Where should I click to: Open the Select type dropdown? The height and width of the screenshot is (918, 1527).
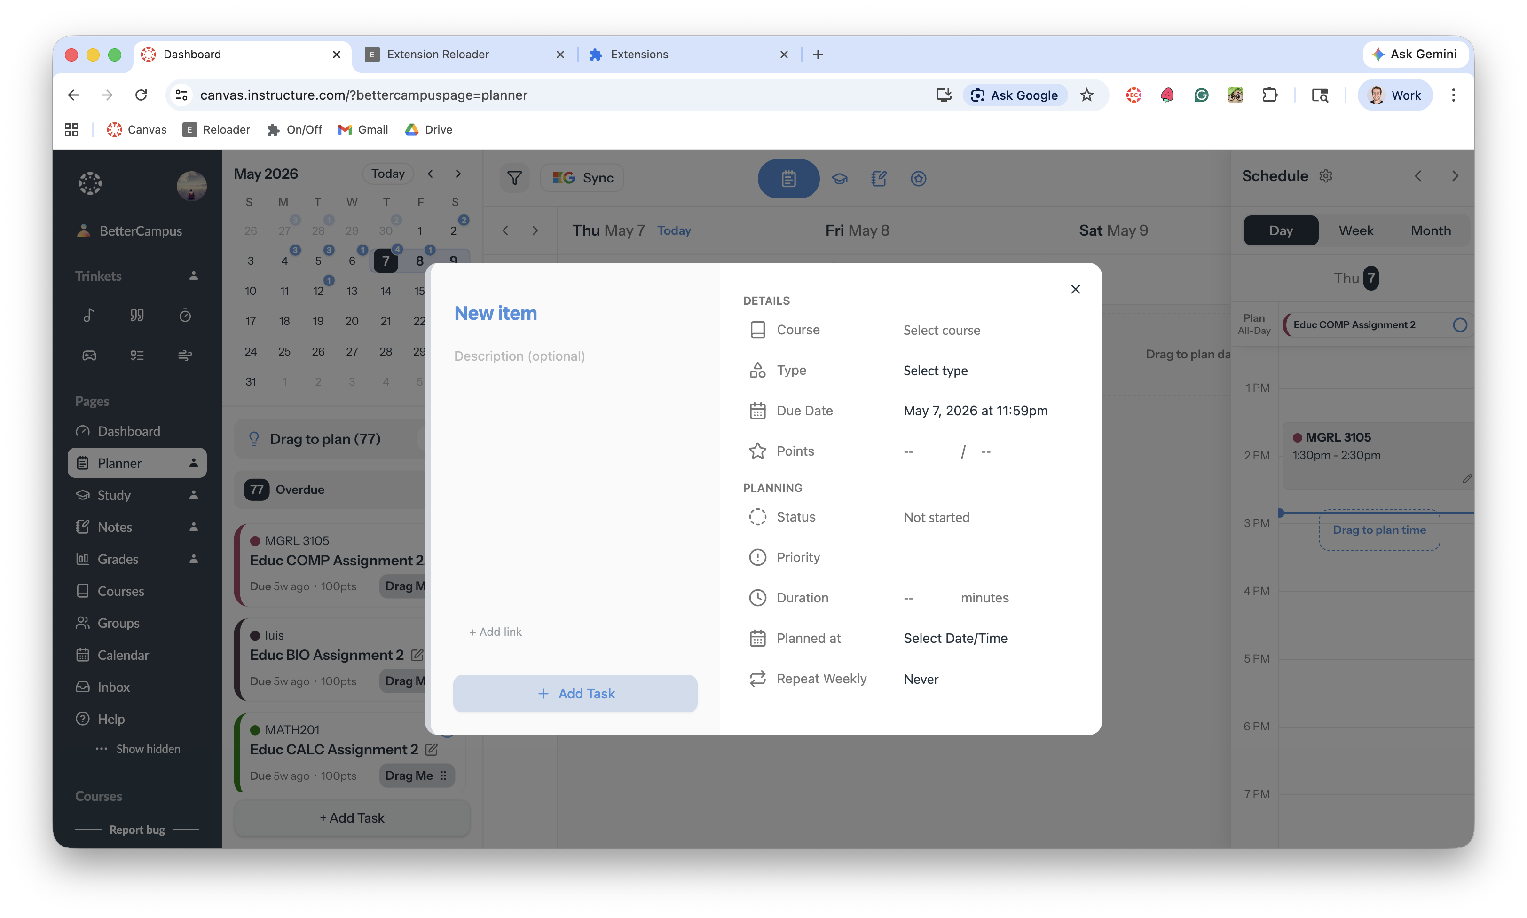[x=936, y=371]
